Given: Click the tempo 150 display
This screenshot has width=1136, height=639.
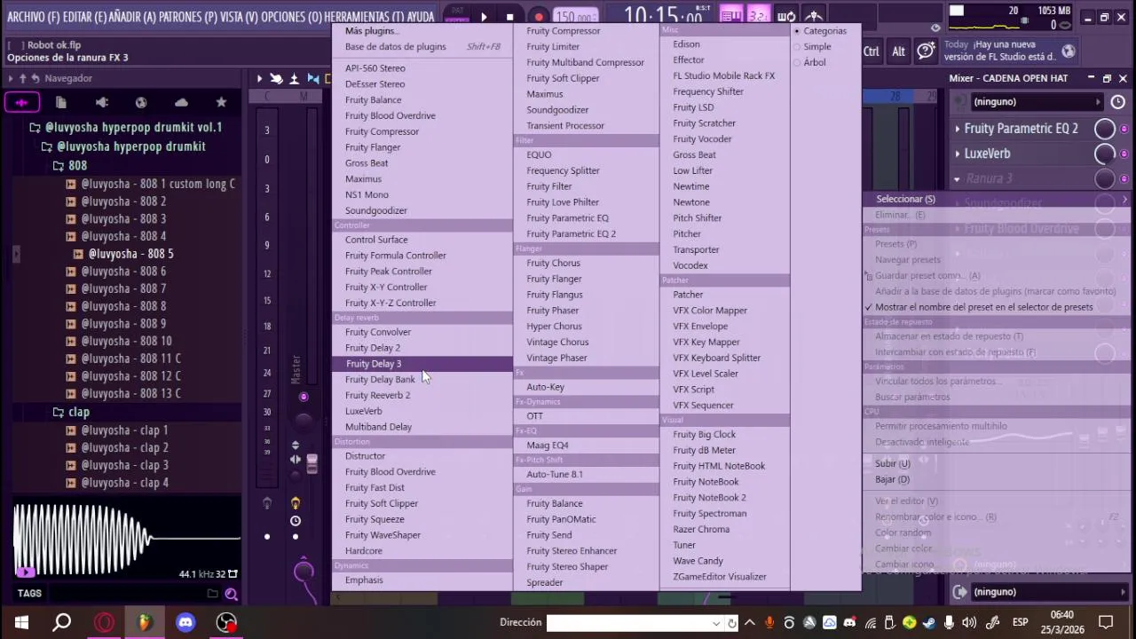Looking at the screenshot, I should [x=575, y=16].
